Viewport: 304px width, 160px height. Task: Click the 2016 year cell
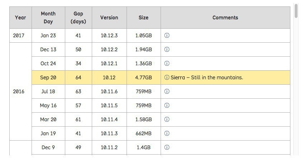click(19, 91)
